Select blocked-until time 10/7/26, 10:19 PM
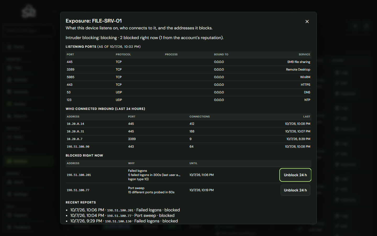Viewport: 377px width, 236px height. [202, 190]
